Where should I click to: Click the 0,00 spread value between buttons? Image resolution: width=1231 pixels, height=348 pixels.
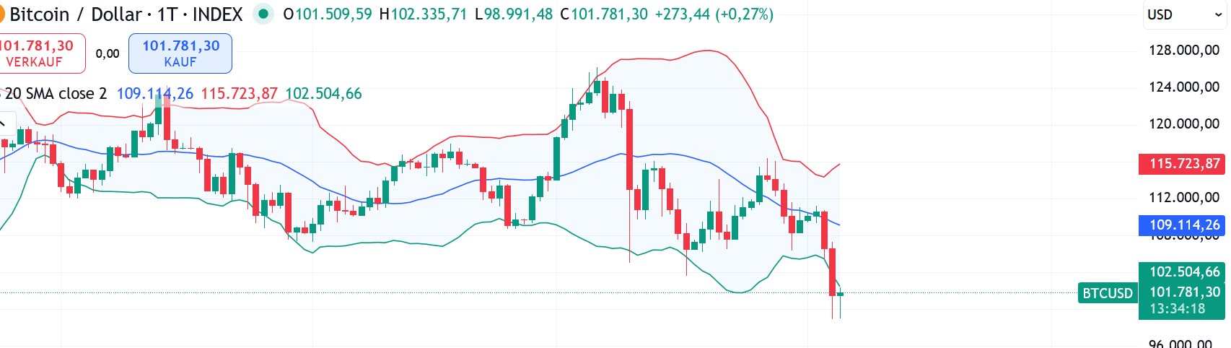coord(108,53)
